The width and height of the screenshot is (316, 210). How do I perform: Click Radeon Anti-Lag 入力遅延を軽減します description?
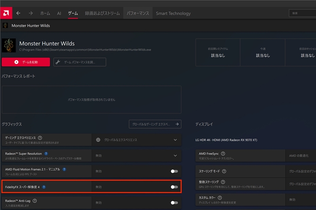(x=17, y=206)
